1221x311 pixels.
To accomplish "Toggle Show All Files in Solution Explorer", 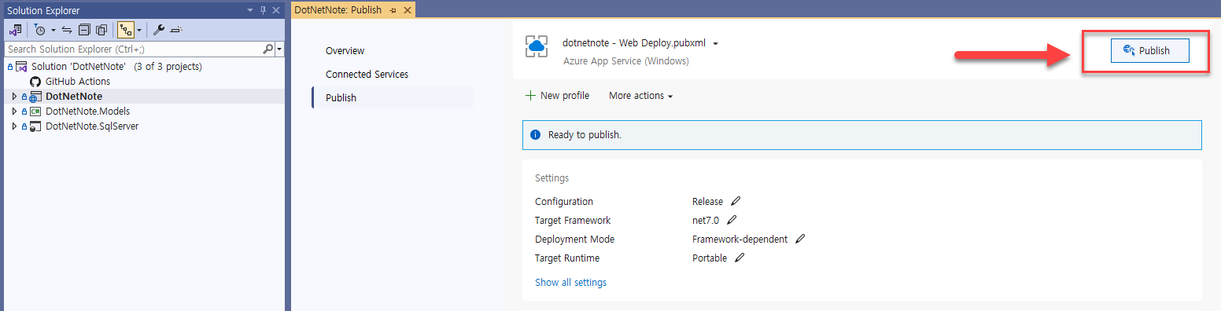I will tap(101, 30).
